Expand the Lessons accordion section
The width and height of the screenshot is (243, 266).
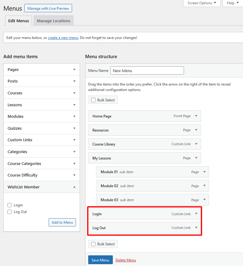[x=42, y=105]
